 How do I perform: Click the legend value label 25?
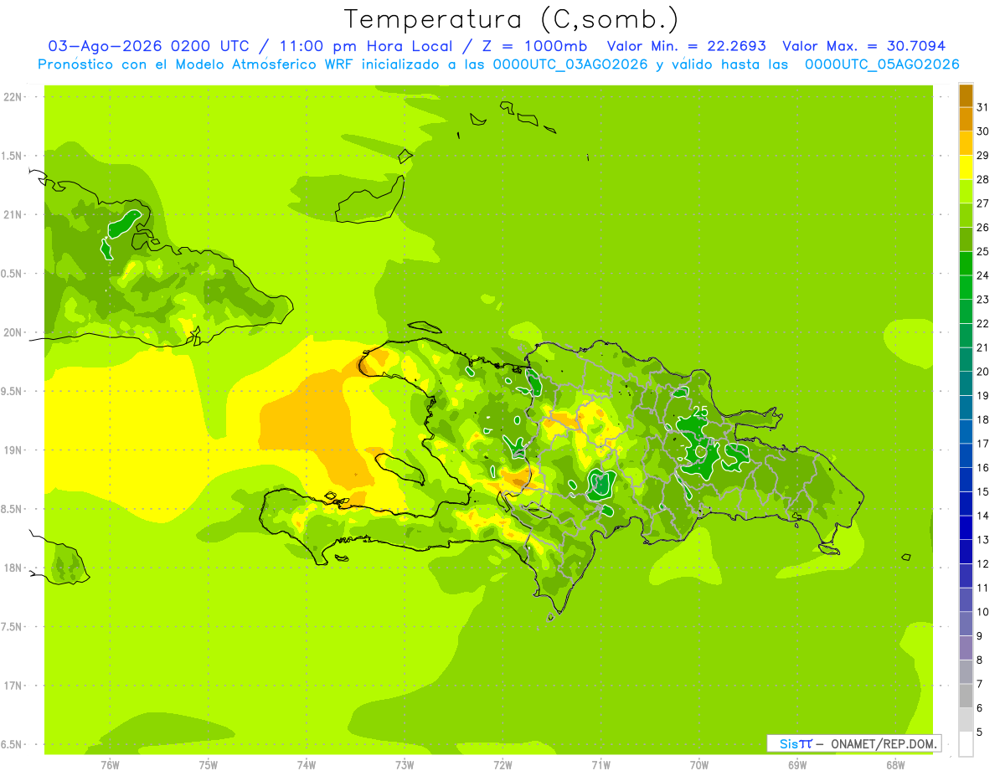[x=982, y=251]
